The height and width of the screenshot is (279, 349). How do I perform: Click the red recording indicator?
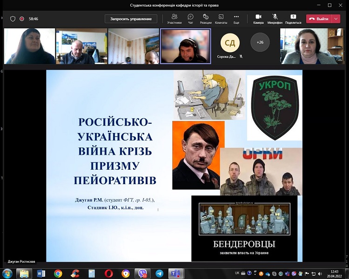[22, 19]
